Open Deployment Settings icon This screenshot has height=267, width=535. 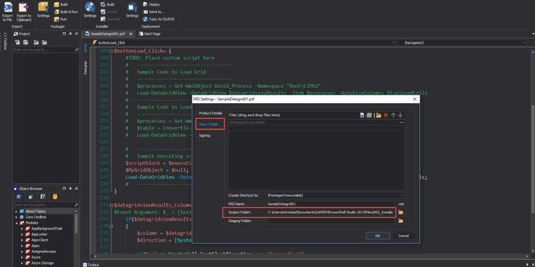132,10
